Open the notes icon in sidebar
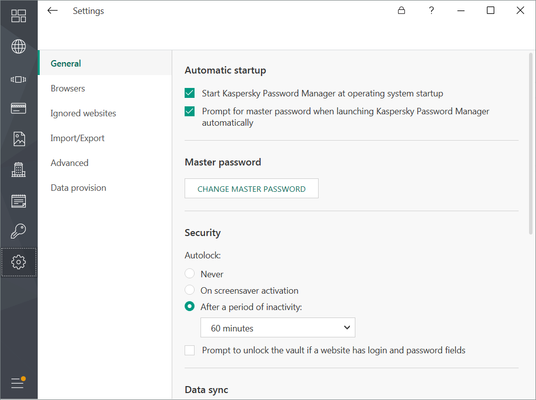 click(18, 201)
